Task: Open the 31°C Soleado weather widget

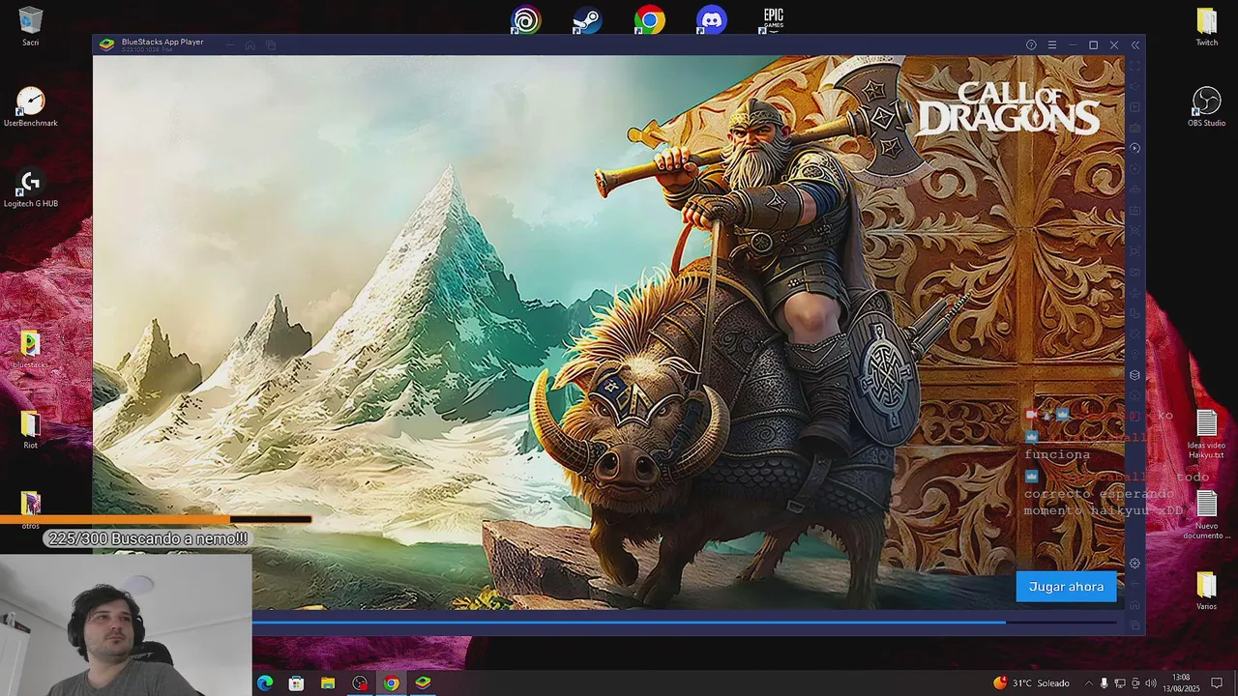Action: pos(1031,683)
